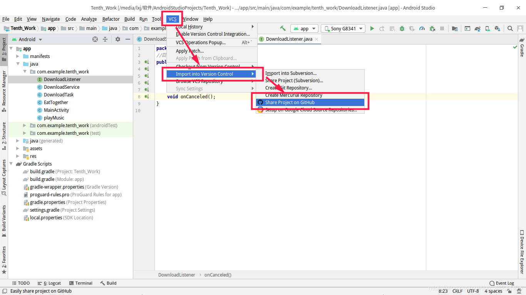Open the app run configuration dropdown
This screenshot has height=295, width=526.
pos(304,28)
